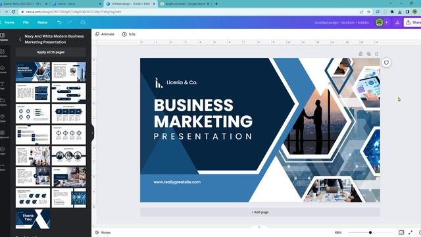Click the Share button
Image resolution: width=421 pixels, height=237 pixels.
tap(412, 22)
